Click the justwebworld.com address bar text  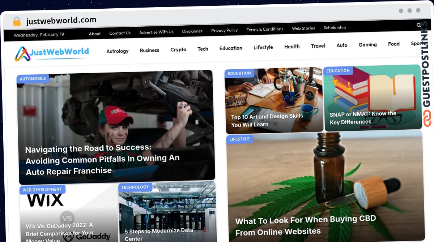[61, 21]
